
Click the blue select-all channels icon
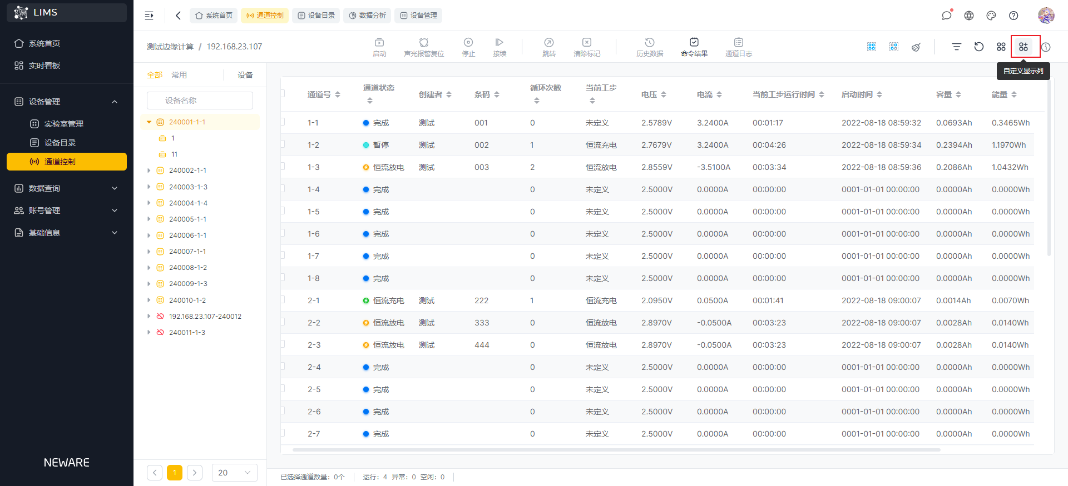872,47
